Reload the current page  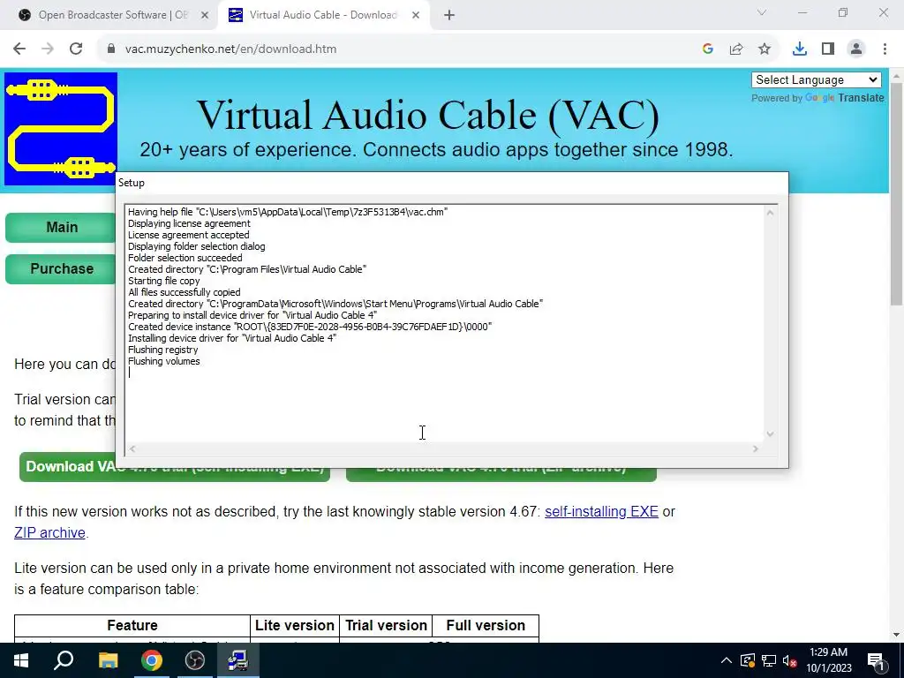pos(76,49)
